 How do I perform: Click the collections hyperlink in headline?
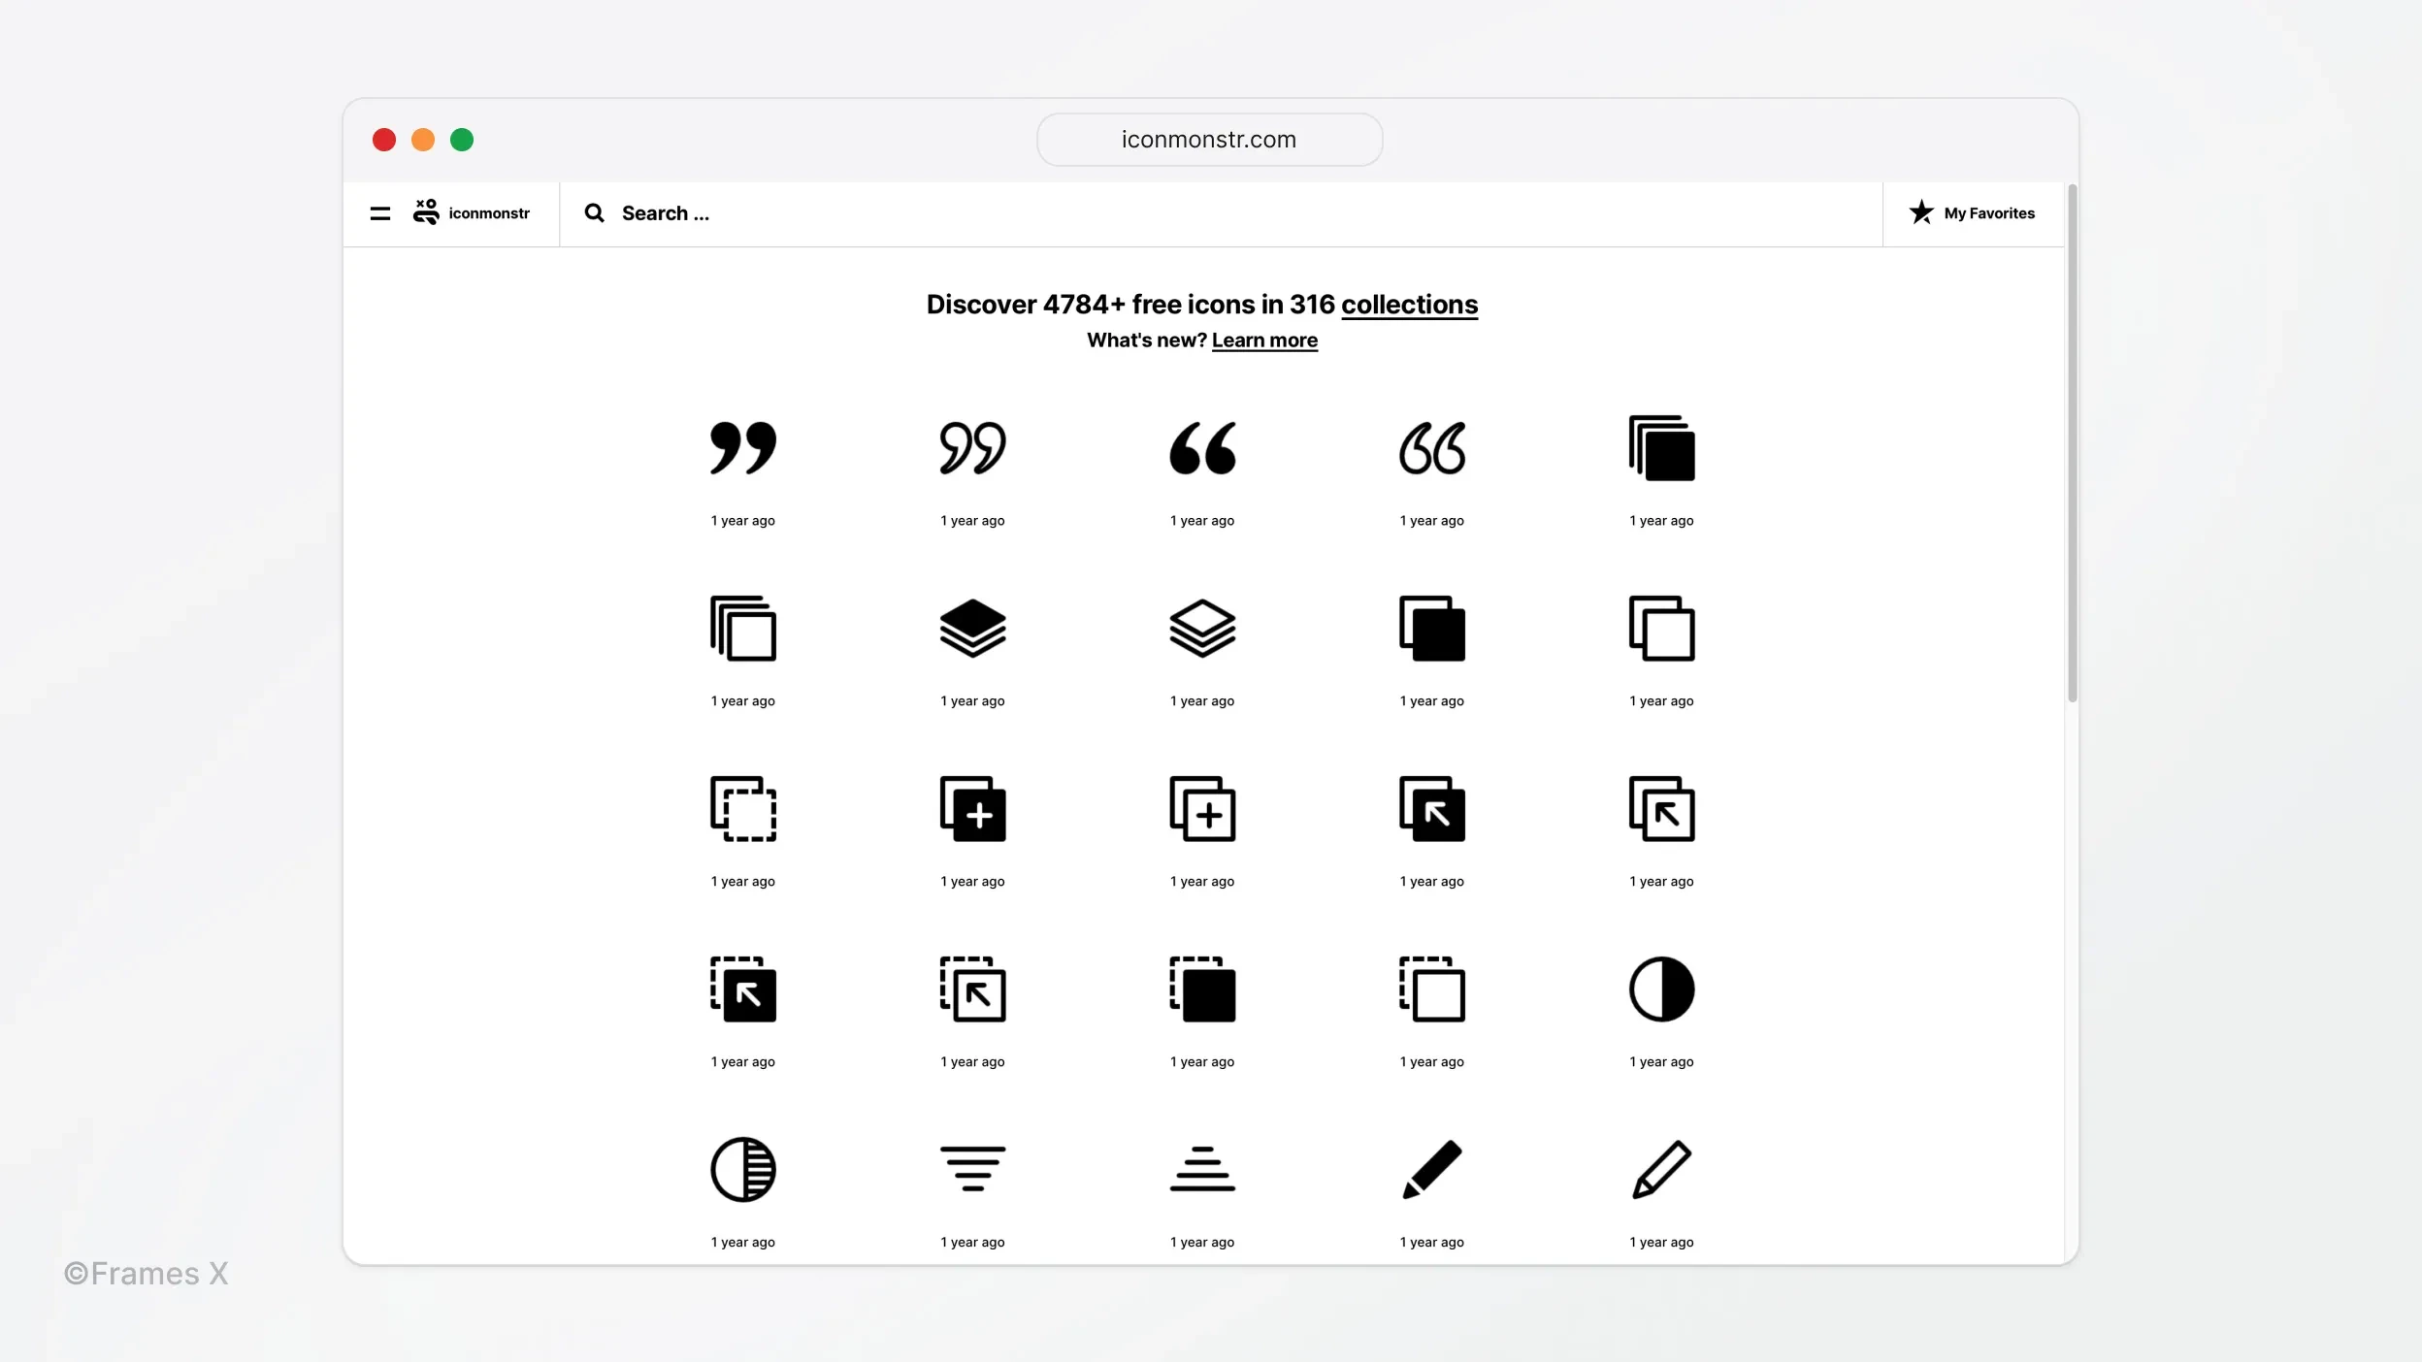(x=1409, y=305)
